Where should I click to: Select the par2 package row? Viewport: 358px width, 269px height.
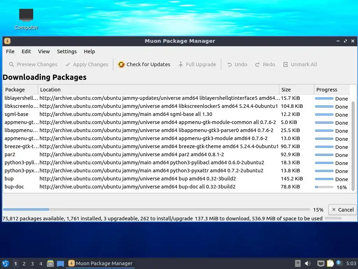pos(176,154)
